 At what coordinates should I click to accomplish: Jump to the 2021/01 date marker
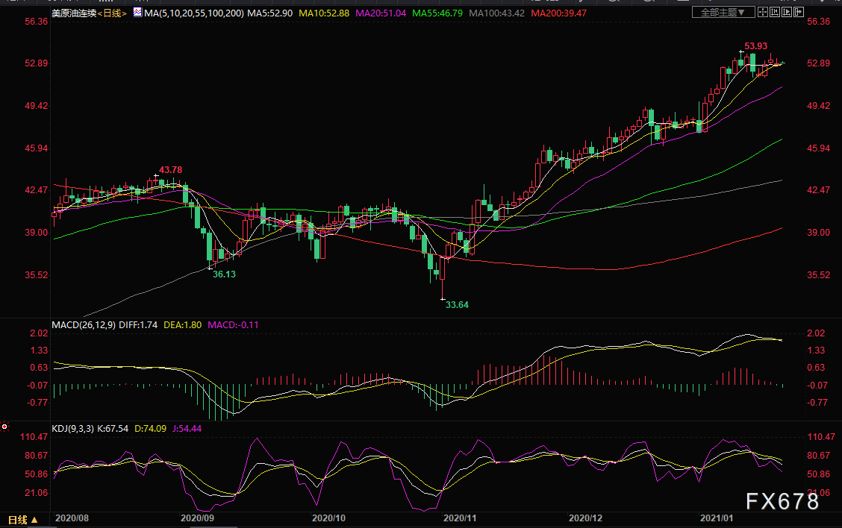click(717, 518)
